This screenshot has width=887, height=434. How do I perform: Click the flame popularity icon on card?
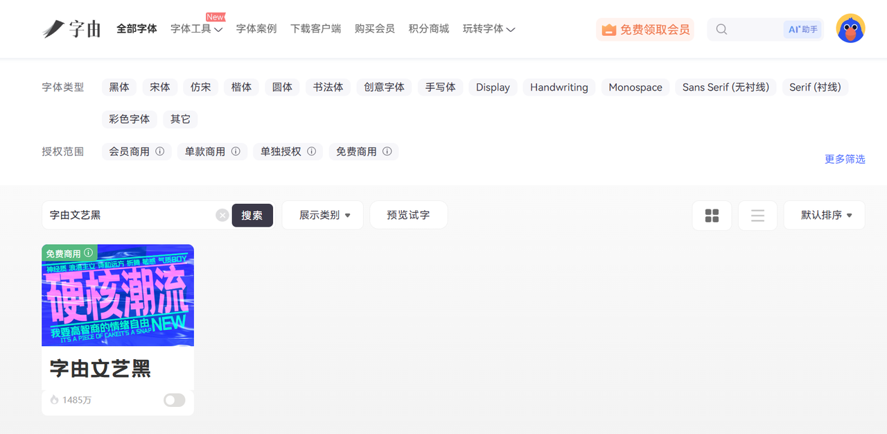coord(54,400)
